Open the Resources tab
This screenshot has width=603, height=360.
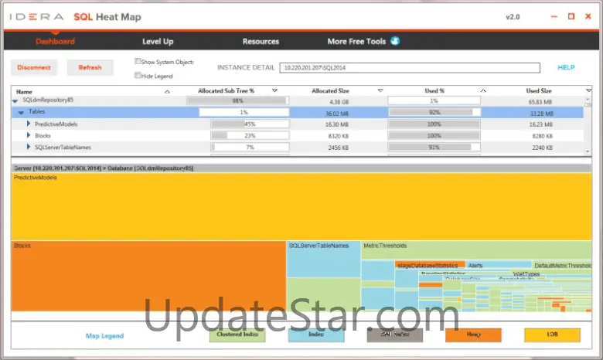[x=261, y=41]
